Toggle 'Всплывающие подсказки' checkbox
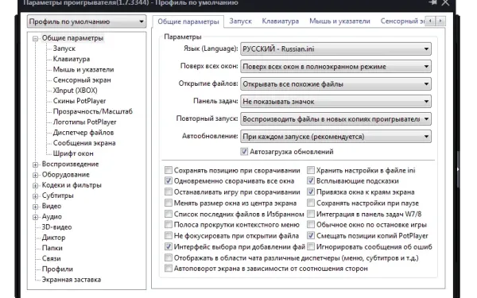The image size is (477, 298). (311, 181)
